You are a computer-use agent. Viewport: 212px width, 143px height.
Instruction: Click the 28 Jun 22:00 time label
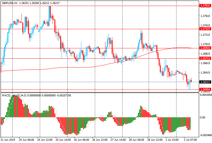[x=155, y=140]
